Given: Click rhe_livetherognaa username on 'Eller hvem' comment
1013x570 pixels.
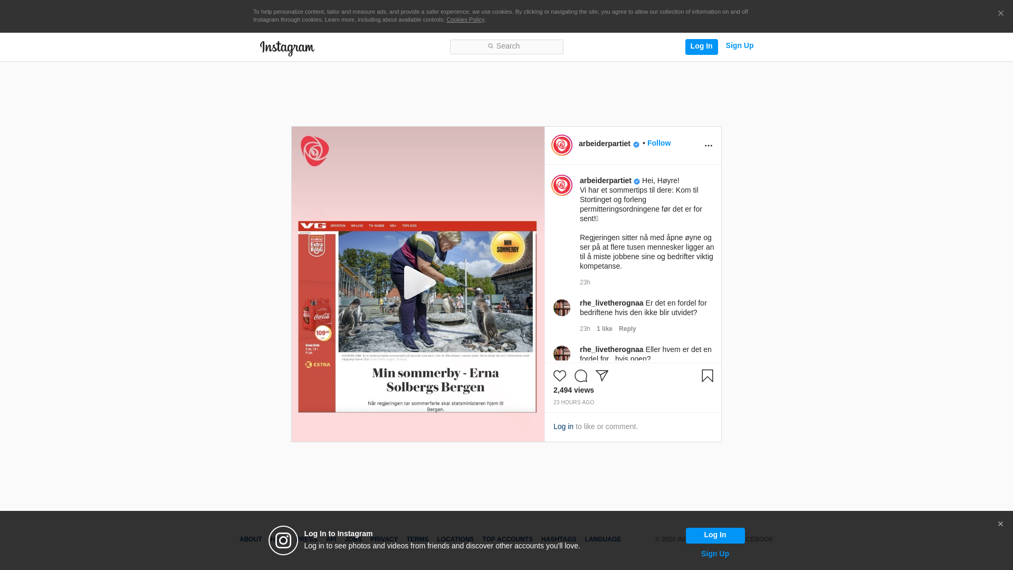Looking at the screenshot, I should 611,349.
